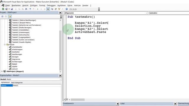Close the Lokal panel
This screenshot has width=189, height=106.
(x=175, y=104)
